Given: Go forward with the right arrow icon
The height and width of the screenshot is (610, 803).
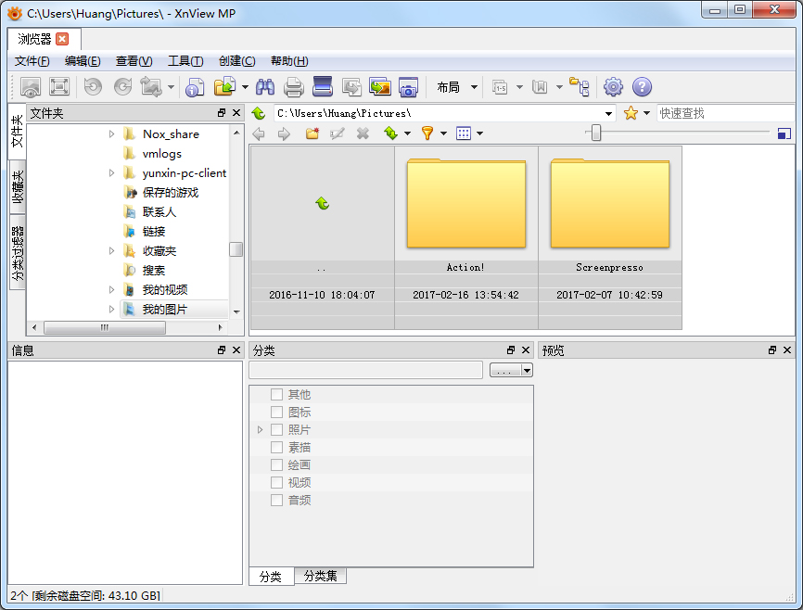Looking at the screenshot, I should tap(284, 134).
